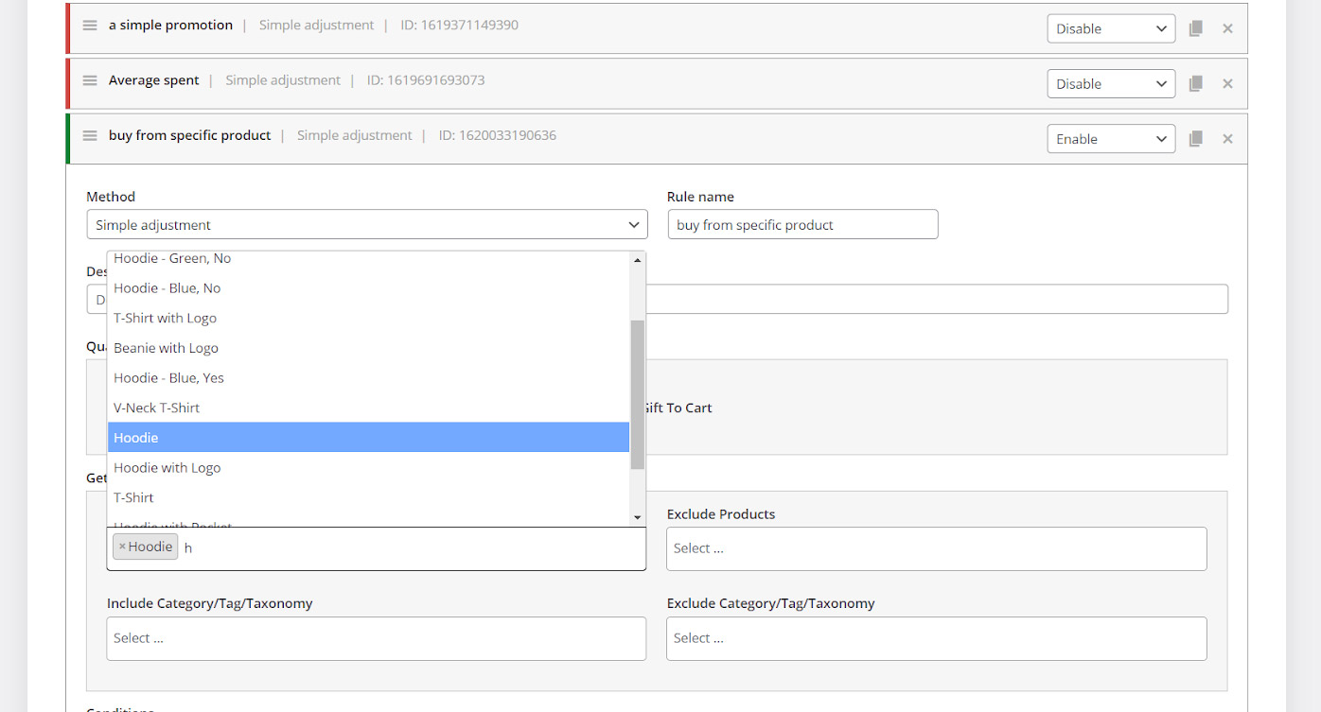Delete the 'a simple promotion' rule

[1227, 28]
